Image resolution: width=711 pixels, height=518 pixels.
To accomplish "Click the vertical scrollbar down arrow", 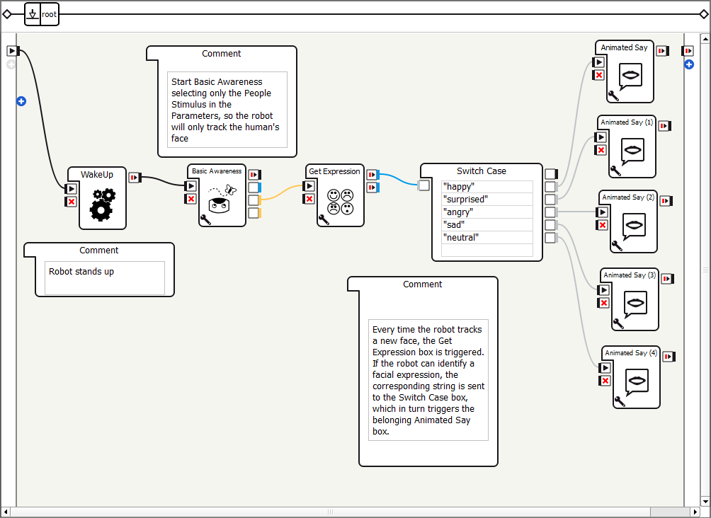I will pyautogui.click(x=705, y=501).
